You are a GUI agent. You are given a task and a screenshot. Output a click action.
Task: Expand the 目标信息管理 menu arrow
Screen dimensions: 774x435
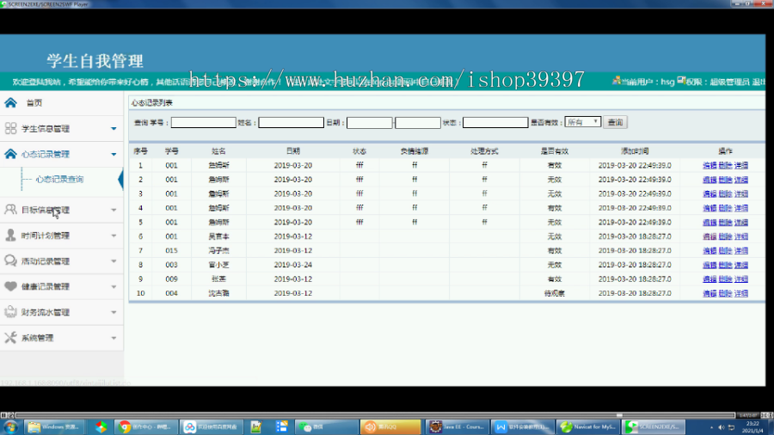pos(114,210)
